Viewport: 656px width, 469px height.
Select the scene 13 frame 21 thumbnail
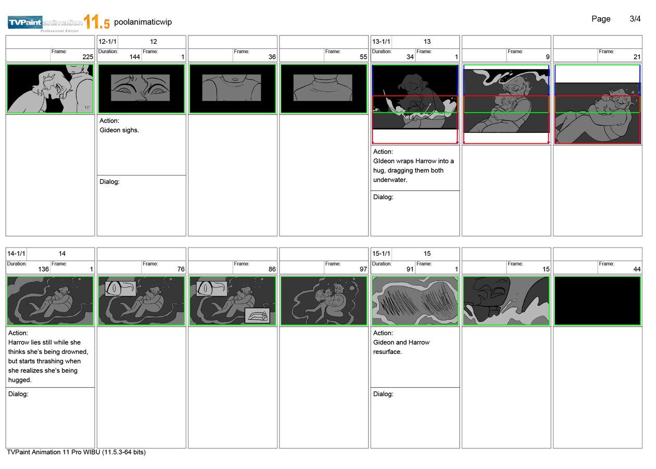(x=597, y=104)
